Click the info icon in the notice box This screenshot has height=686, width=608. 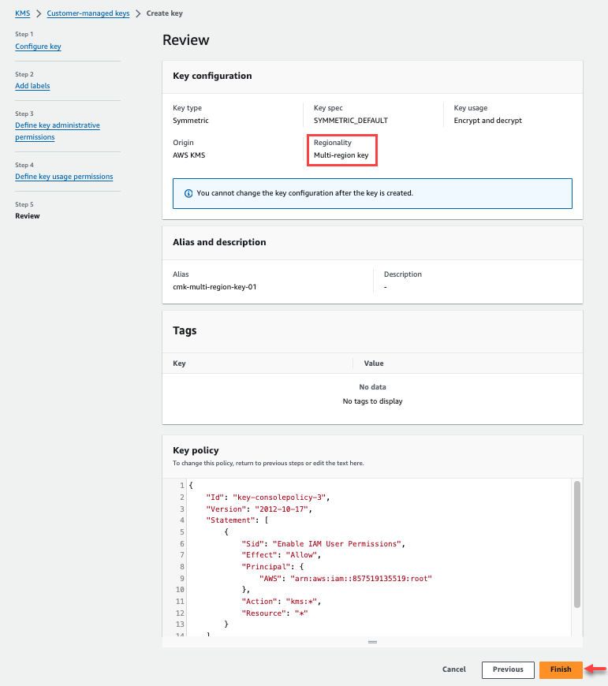pyautogui.click(x=188, y=193)
